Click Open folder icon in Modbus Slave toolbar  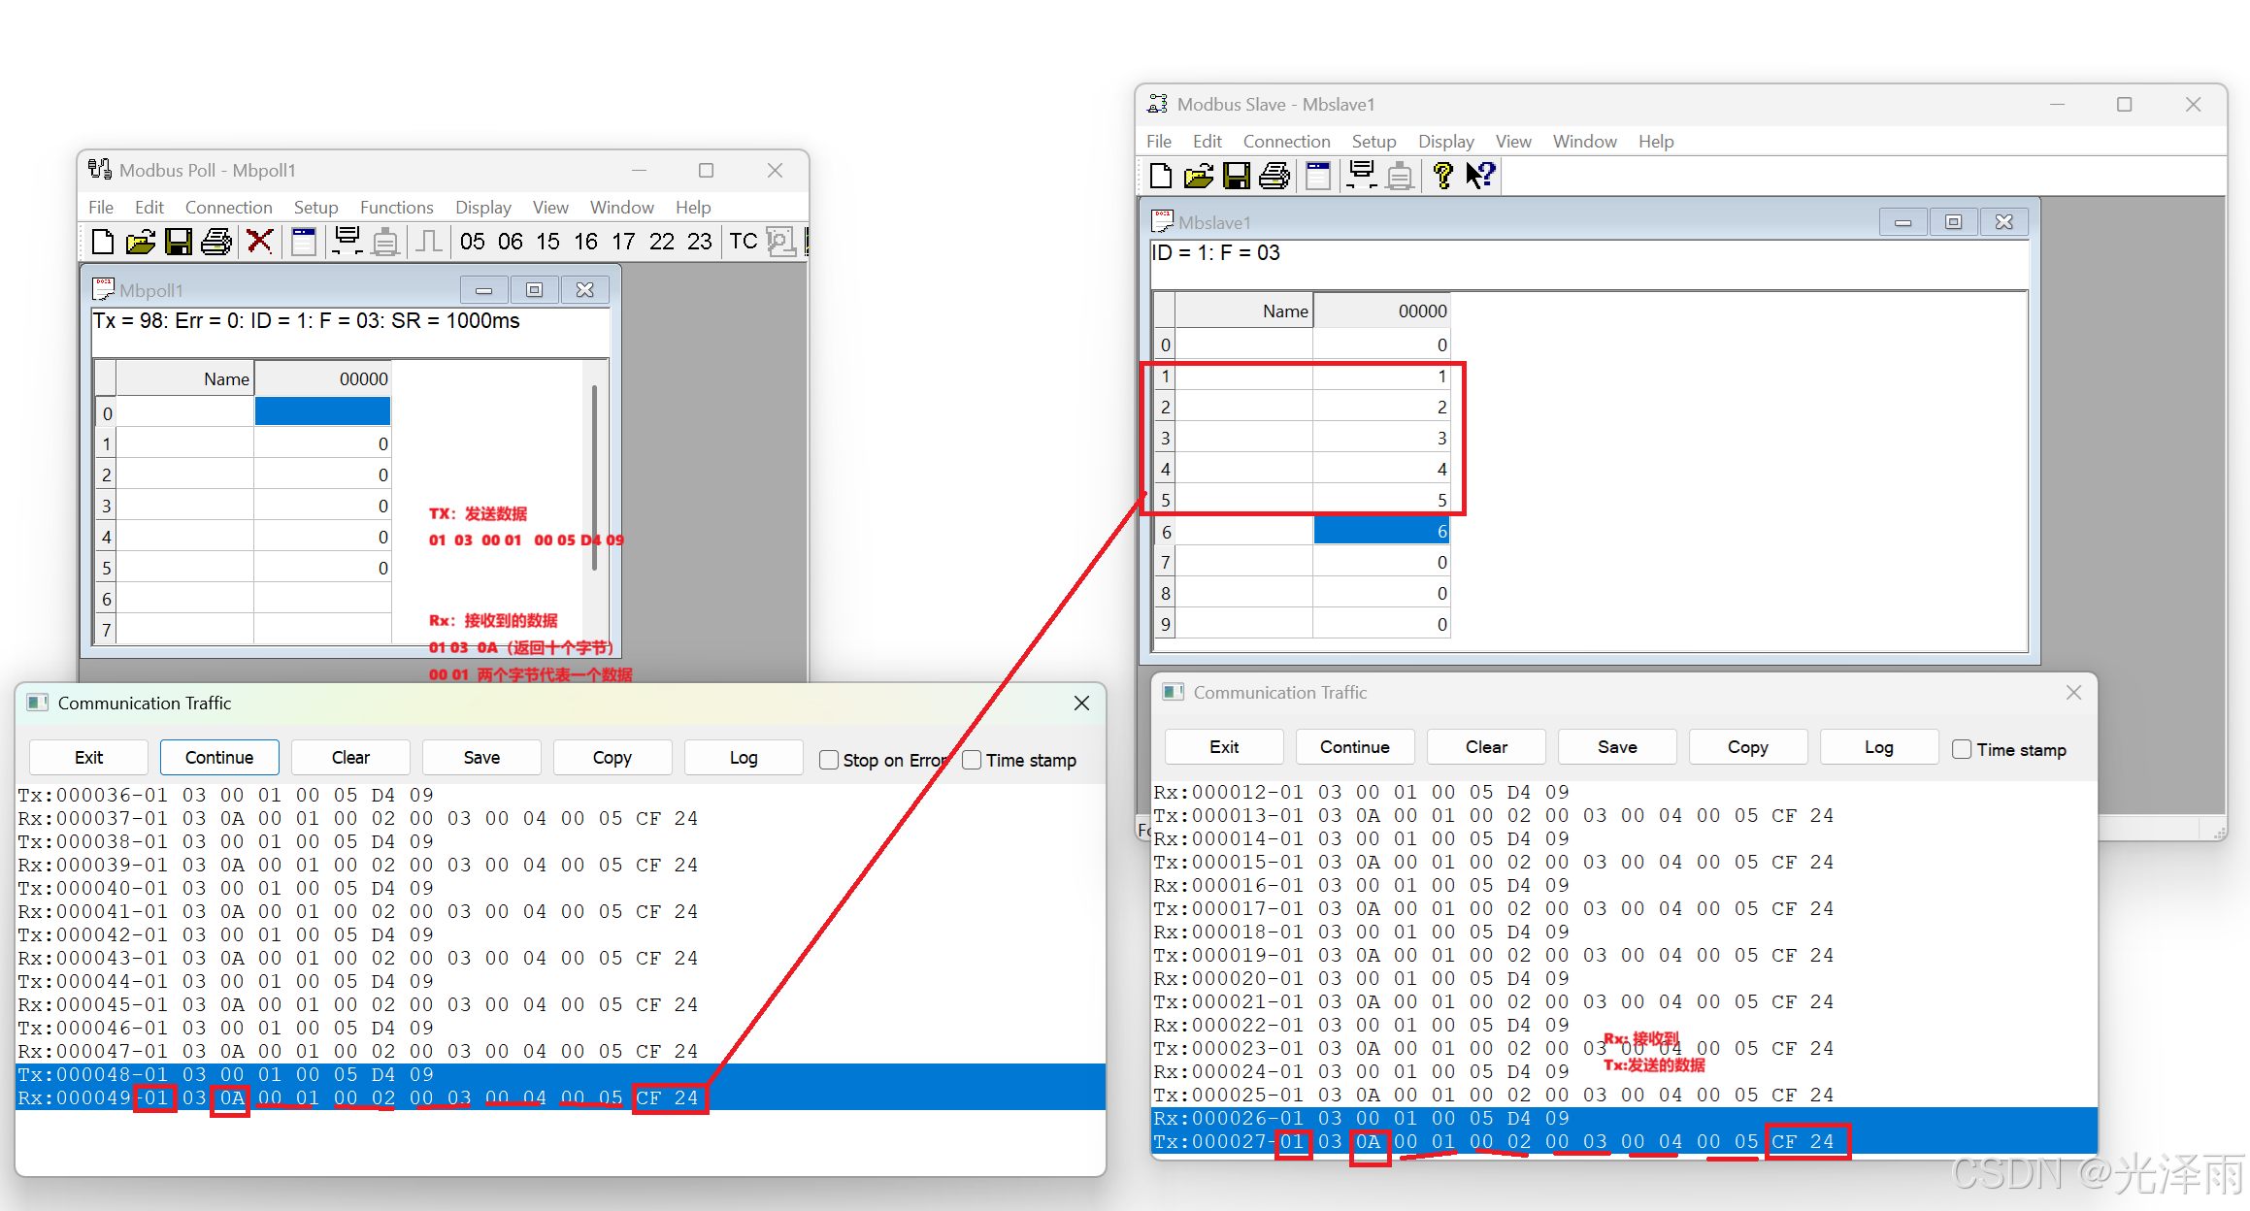1199,176
